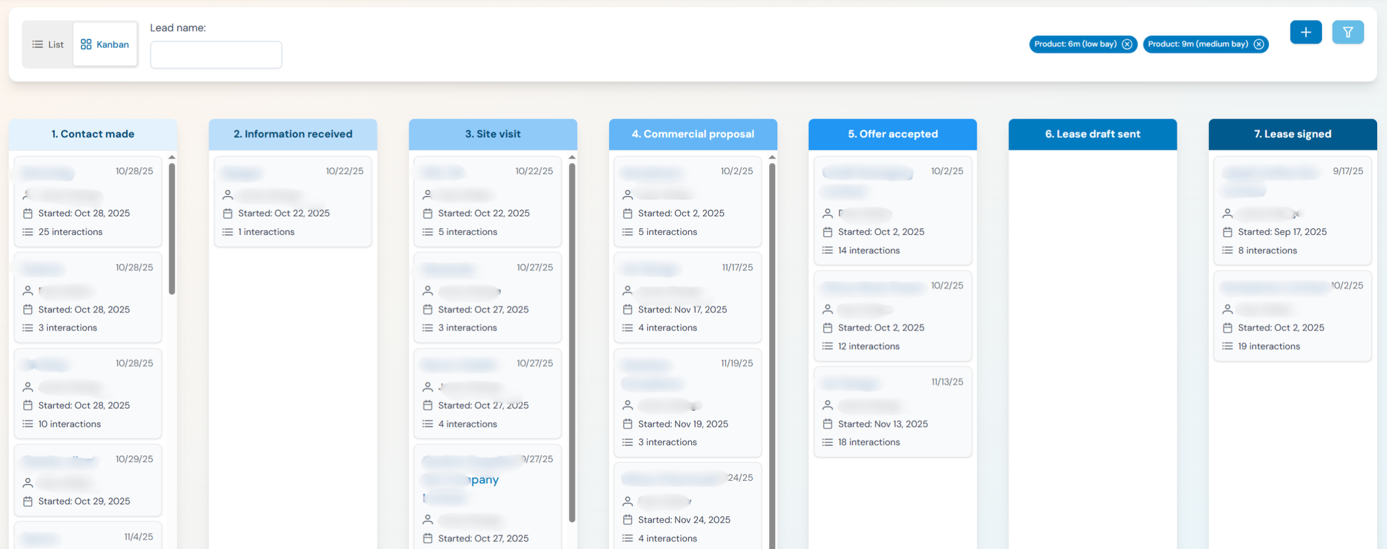Click the Lead name input field

tap(215, 54)
